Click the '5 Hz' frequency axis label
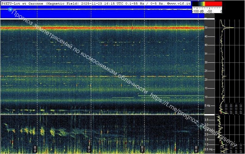 pos(207,106)
